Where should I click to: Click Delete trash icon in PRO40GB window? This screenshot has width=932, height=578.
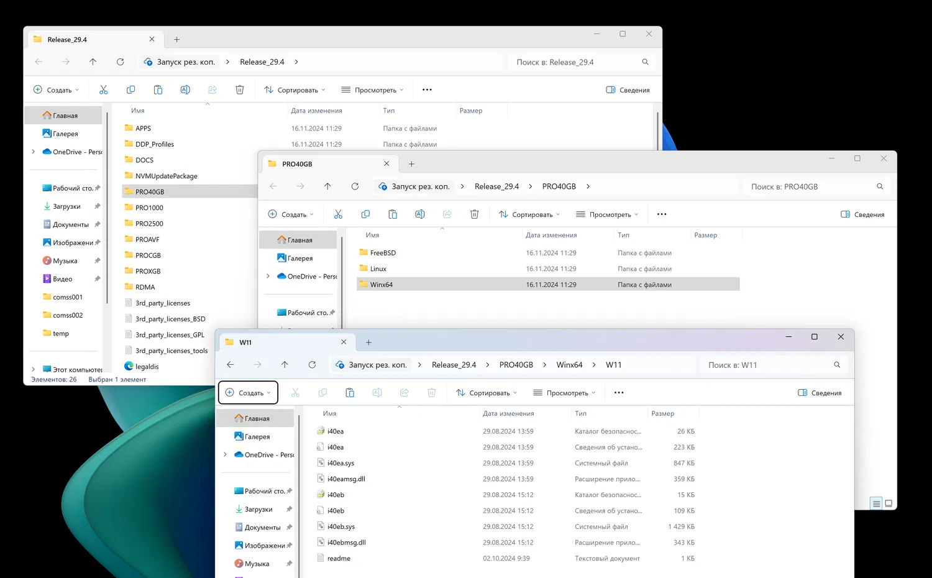click(475, 214)
